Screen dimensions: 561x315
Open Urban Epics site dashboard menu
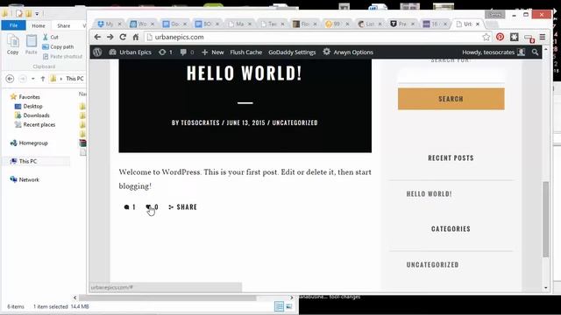(131, 52)
